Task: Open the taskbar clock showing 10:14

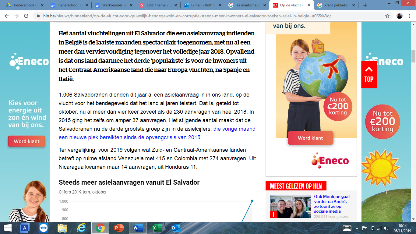Action: [403, 228]
